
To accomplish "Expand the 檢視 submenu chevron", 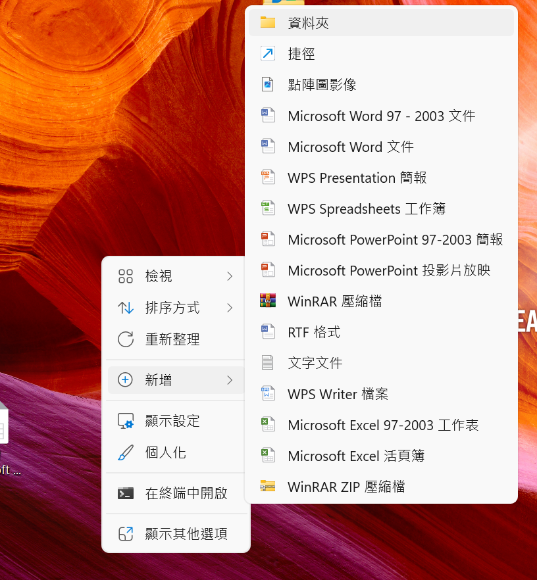I will pyautogui.click(x=230, y=276).
